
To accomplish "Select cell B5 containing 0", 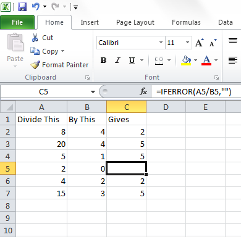I will (87, 168).
